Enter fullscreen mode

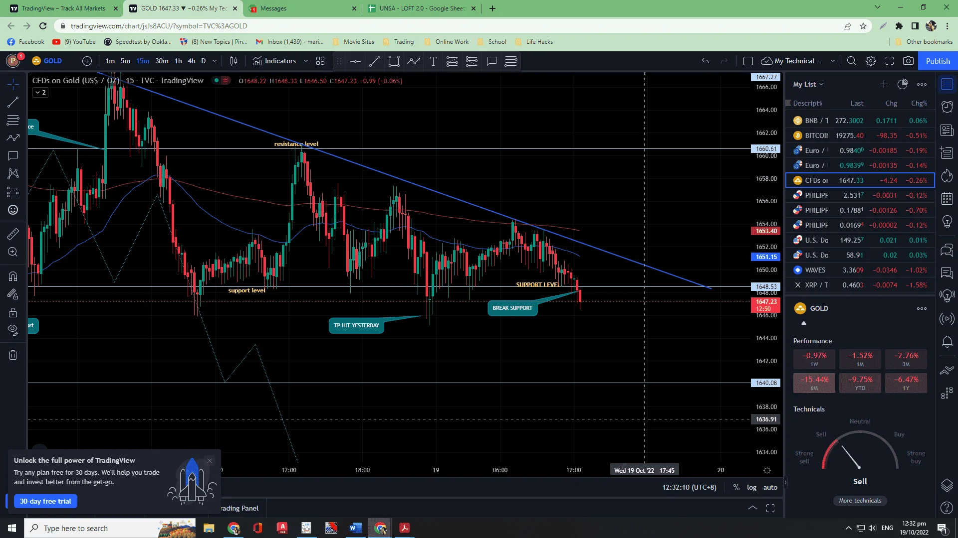890,61
